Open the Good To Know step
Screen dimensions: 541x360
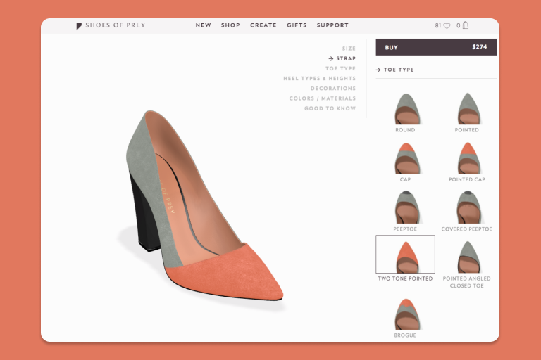tap(330, 108)
